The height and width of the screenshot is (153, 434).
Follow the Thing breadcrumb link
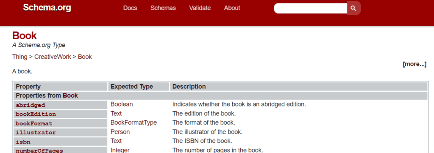pyautogui.click(x=19, y=57)
